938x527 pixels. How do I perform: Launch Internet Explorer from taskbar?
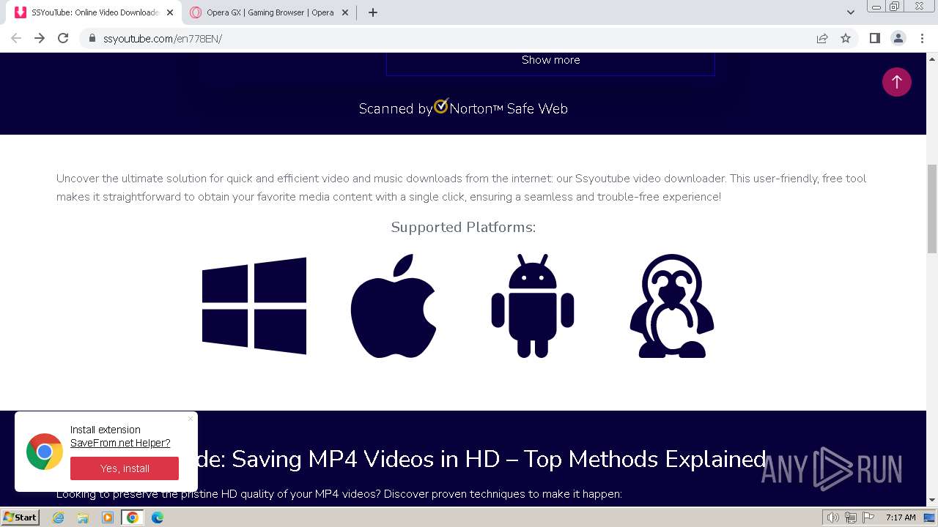pyautogui.click(x=59, y=517)
